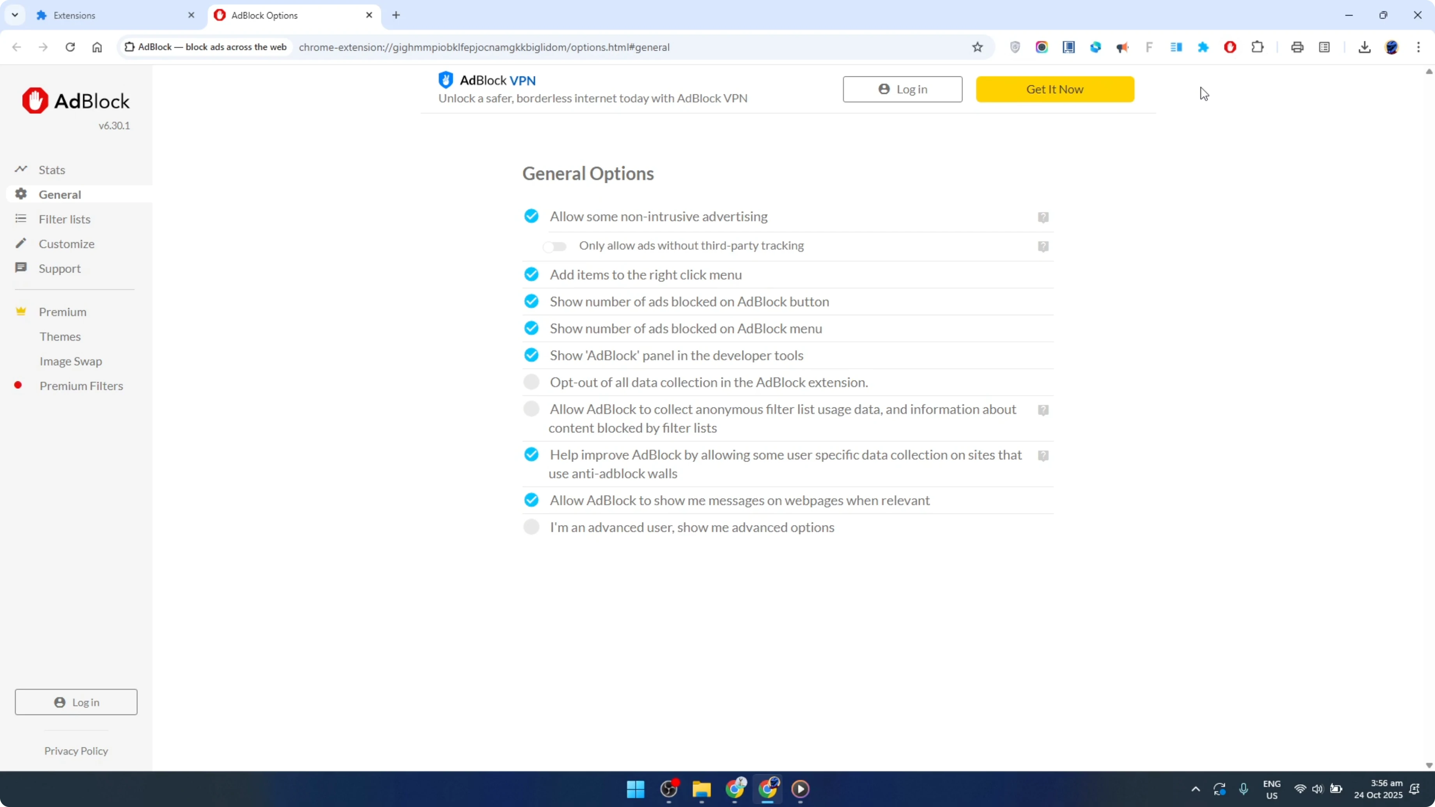Open browser Downloads from the toolbar
The height and width of the screenshot is (807, 1435).
click(x=1364, y=47)
